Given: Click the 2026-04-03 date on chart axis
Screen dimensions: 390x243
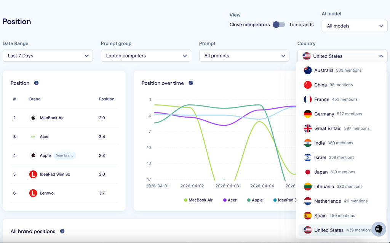Looking at the screenshot, I should 227,186.
